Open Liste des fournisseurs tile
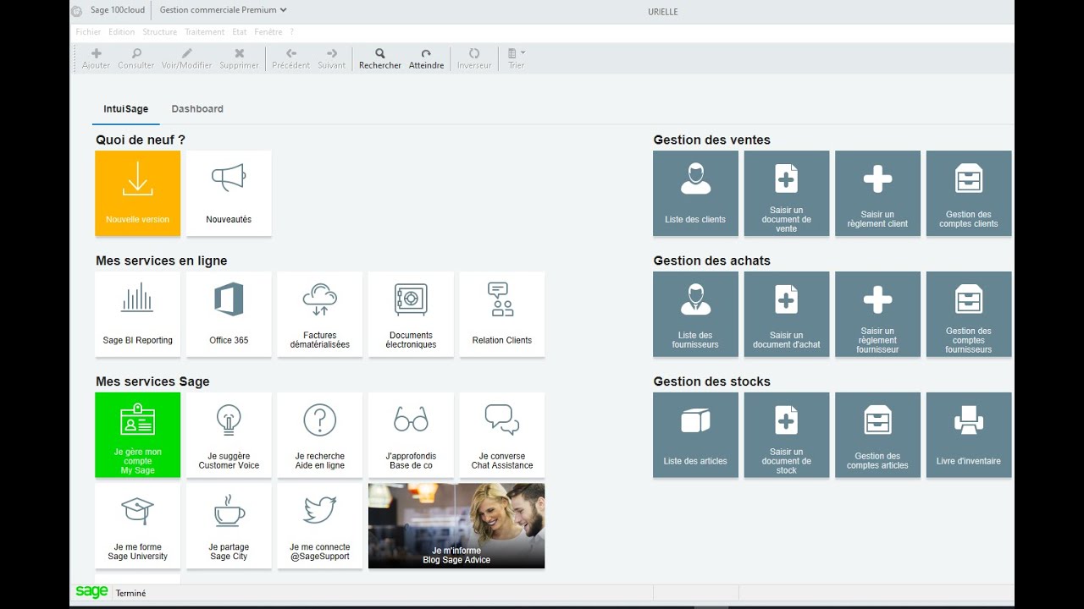Viewport: 1084px width, 609px height. pos(695,314)
